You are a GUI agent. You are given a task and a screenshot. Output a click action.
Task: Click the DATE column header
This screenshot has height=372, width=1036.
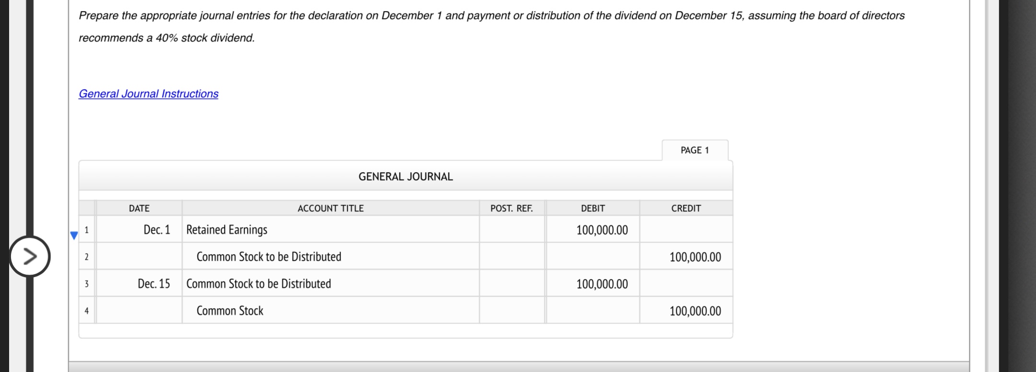tap(139, 208)
